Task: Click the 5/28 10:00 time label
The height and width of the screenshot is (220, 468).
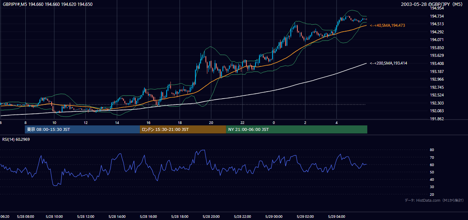Action: [55, 216]
